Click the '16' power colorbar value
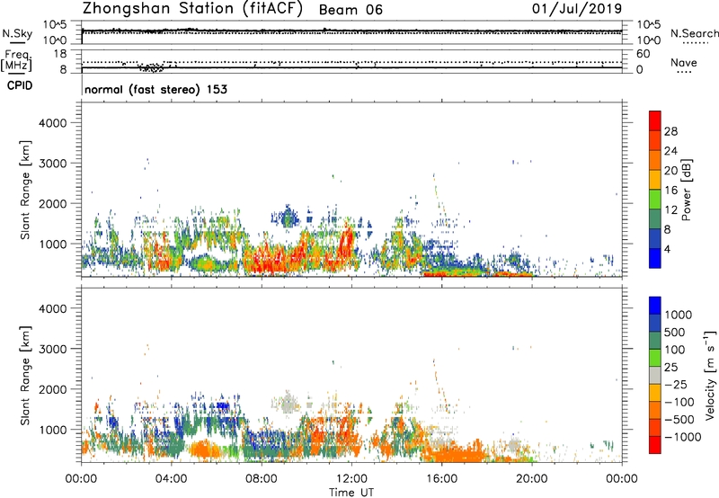Screen dimensions: 719x498 (x=670, y=191)
